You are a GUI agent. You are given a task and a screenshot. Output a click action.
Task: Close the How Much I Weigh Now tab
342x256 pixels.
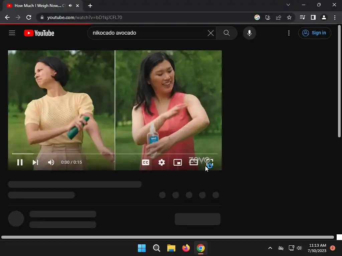[x=77, y=6]
